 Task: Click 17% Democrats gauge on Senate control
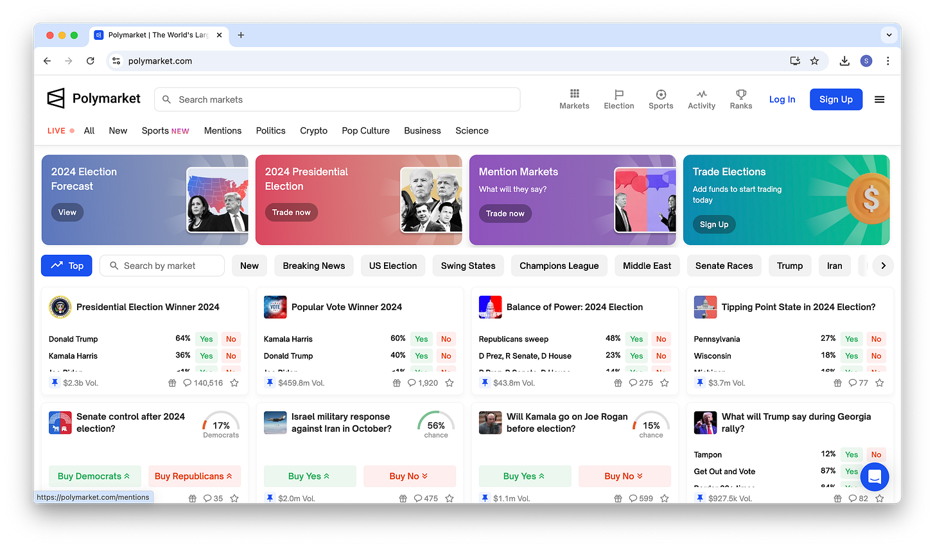tap(221, 426)
